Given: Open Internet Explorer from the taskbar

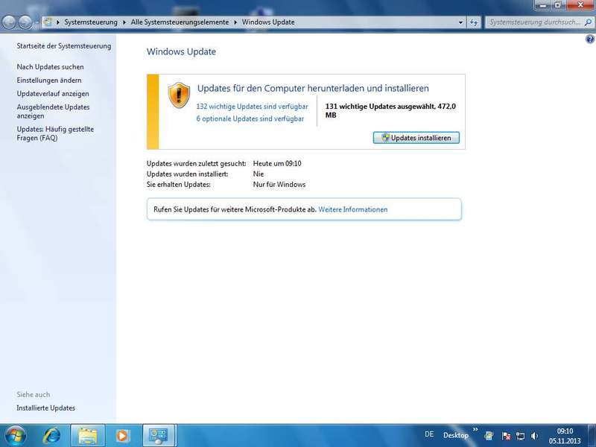Looking at the screenshot, I should pyautogui.click(x=51, y=434).
